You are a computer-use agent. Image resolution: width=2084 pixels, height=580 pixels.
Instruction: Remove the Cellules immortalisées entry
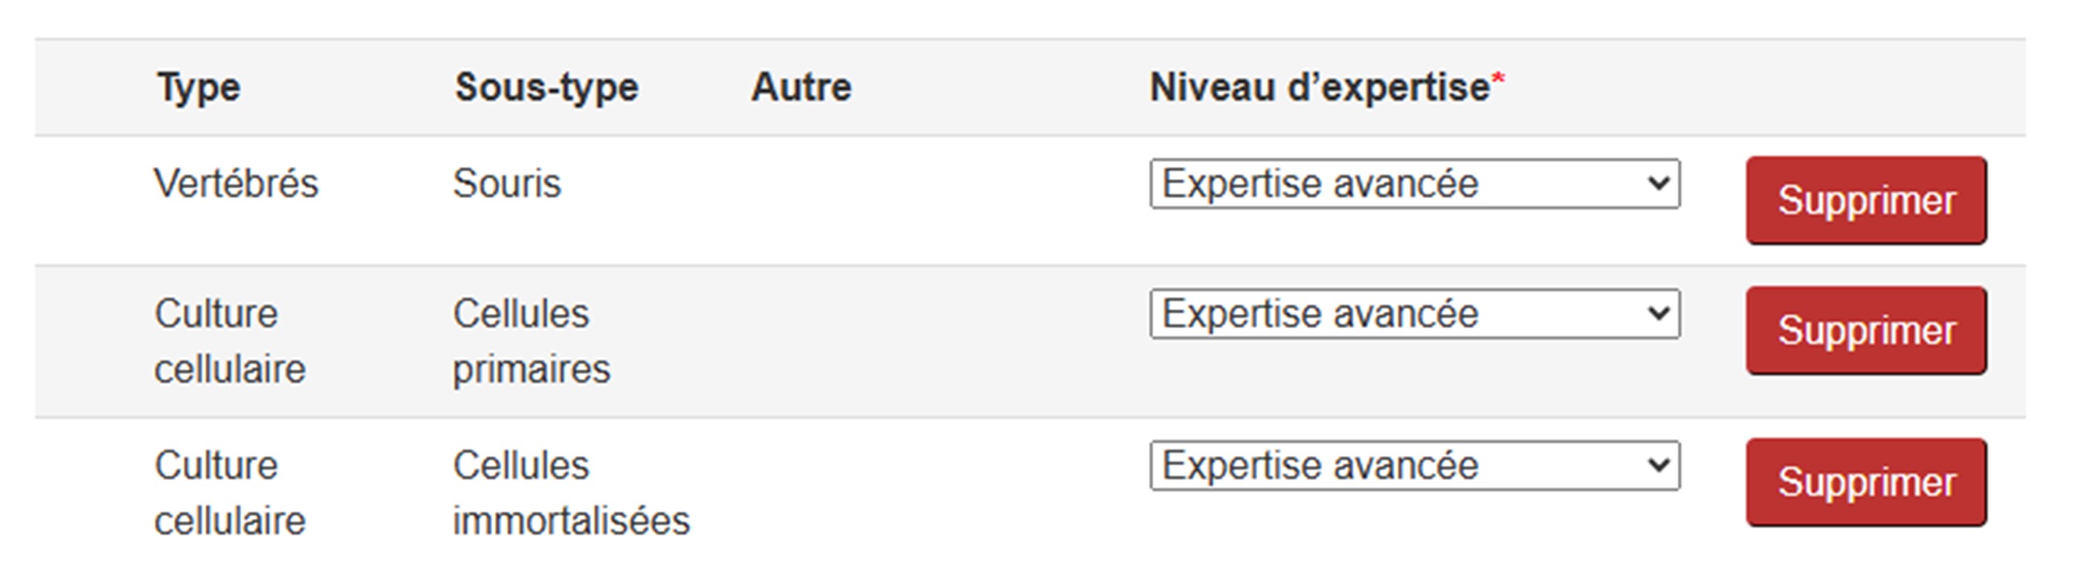click(1865, 482)
